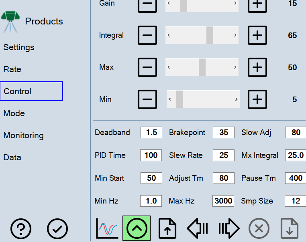The image size is (306, 242).
Task: Open help with question mark icon
Action: pyautogui.click(x=21, y=229)
